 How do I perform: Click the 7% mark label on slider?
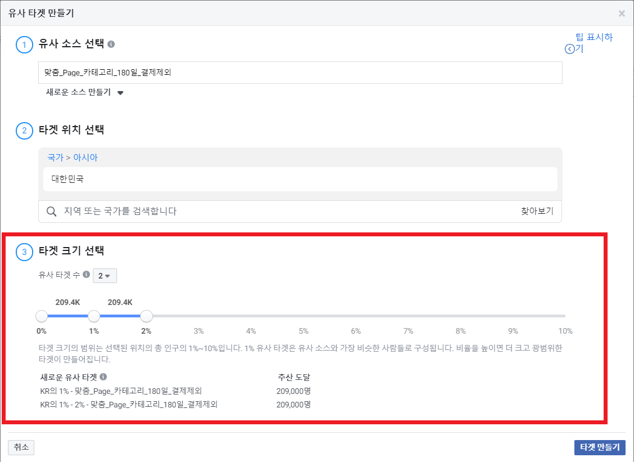(x=408, y=331)
